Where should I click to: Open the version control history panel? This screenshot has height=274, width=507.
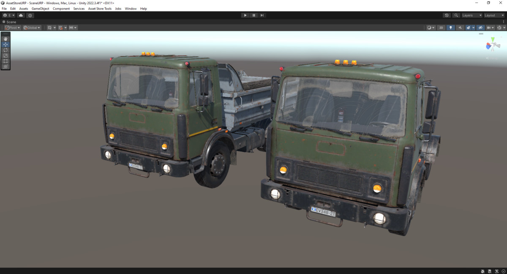(x=447, y=15)
